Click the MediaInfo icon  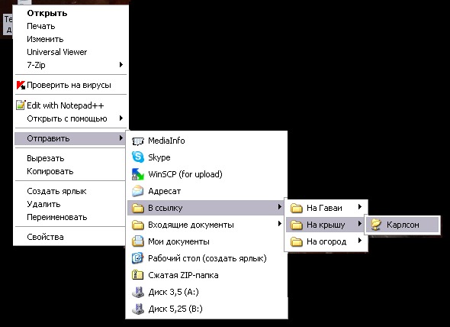(138, 141)
